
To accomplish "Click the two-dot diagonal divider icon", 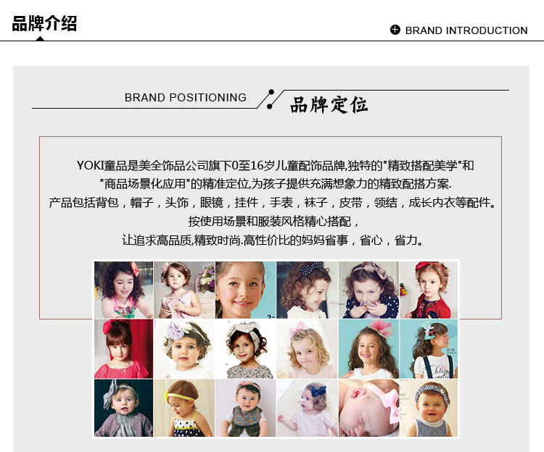I will (271, 99).
